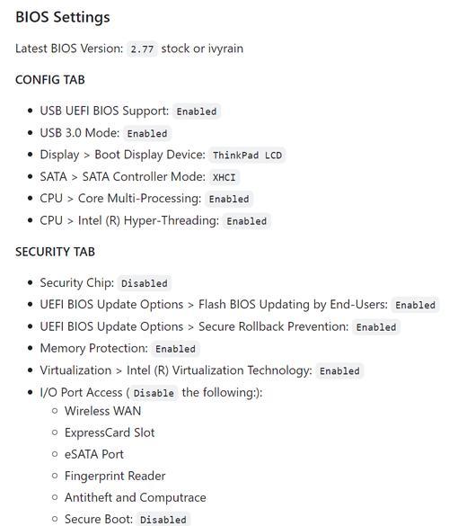This screenshot has height=526, width=449.
Task: Click Enabled next to Memory Protection
Action: pyautogui.click(x=176, y=349)
